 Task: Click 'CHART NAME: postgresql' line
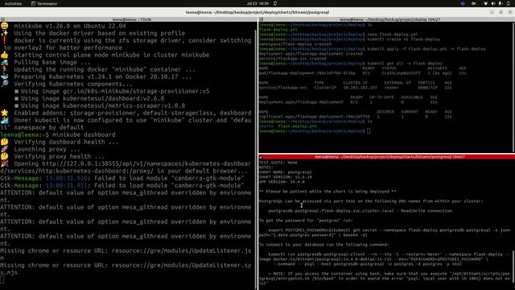click(x=286, y=172)
